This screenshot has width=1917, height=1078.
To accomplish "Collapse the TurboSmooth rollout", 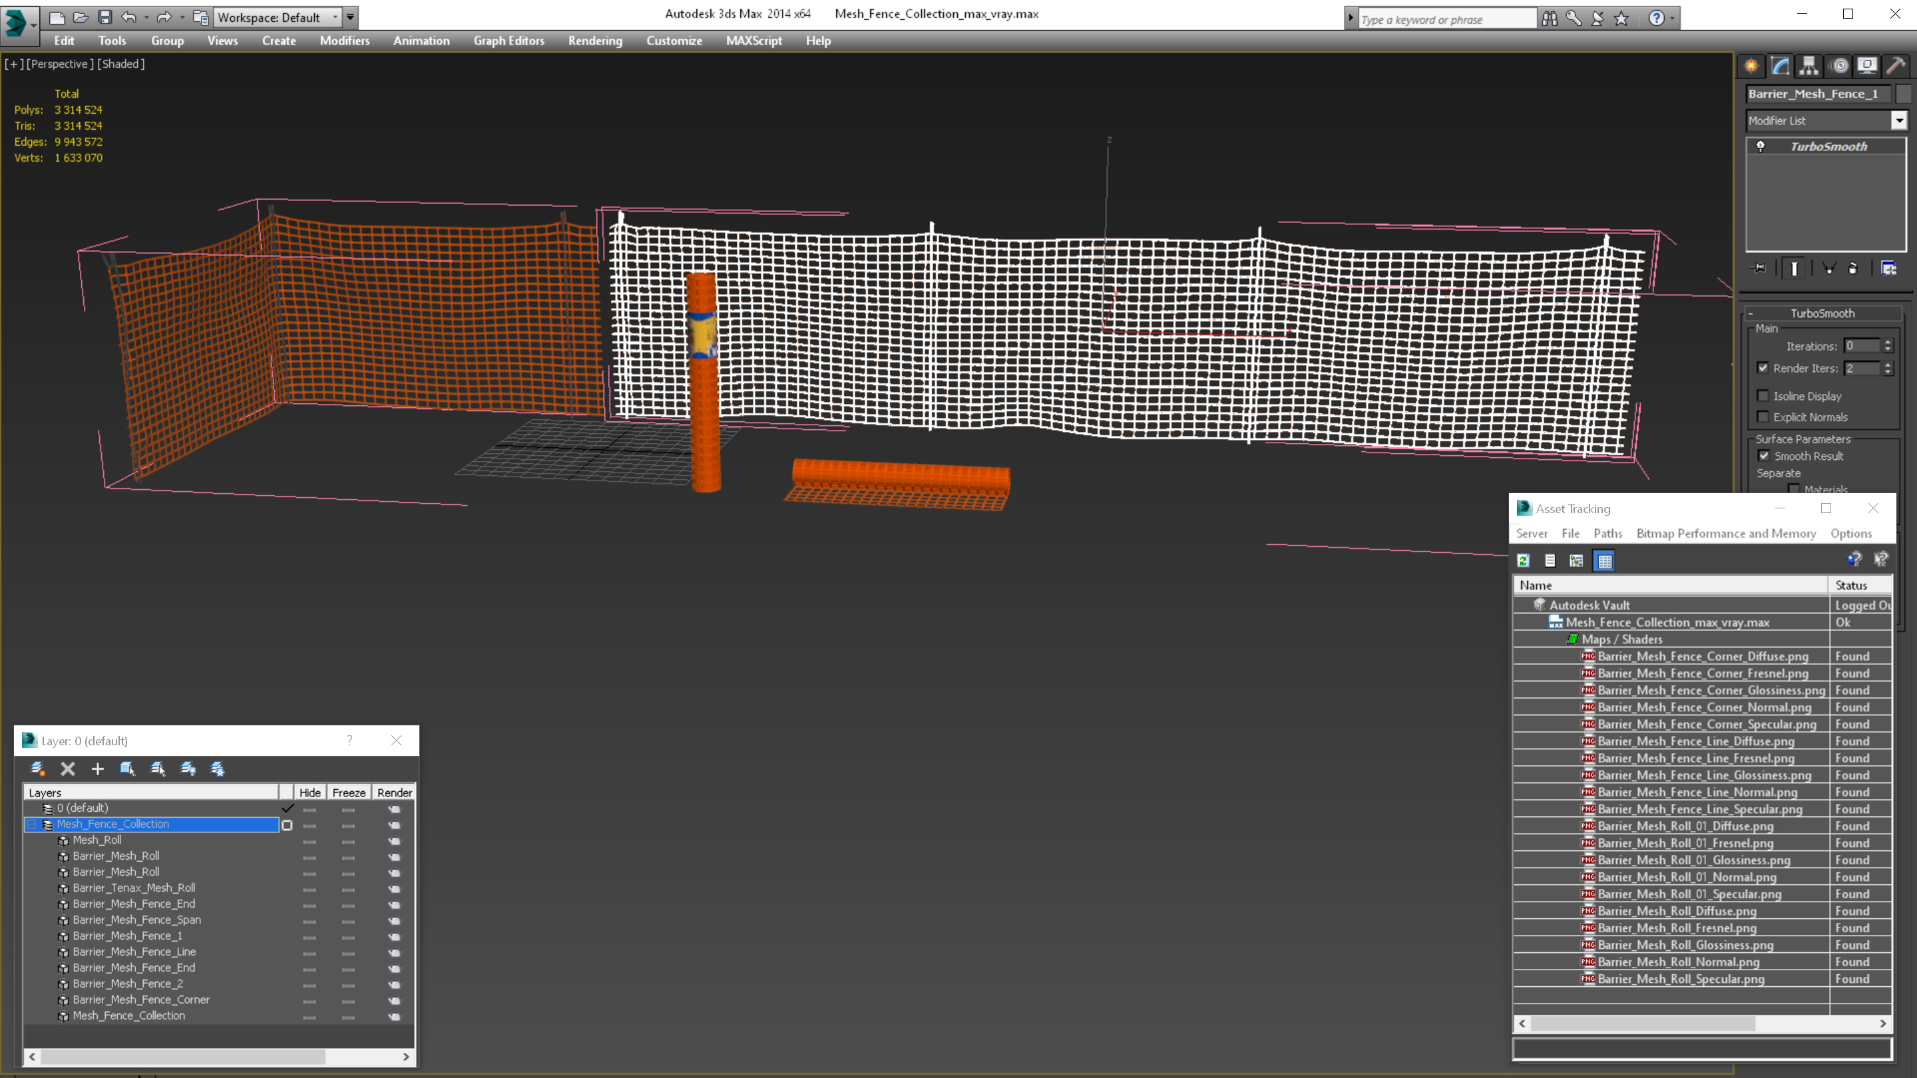I will [x=1751, y=313].
